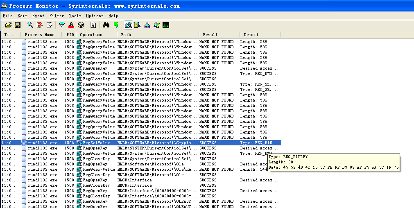Click PID 1508 in the RegSetValue row
Image resolution: width=414 pixels, height=208 pixels.
pyautogui.click(x=69, y=142)
